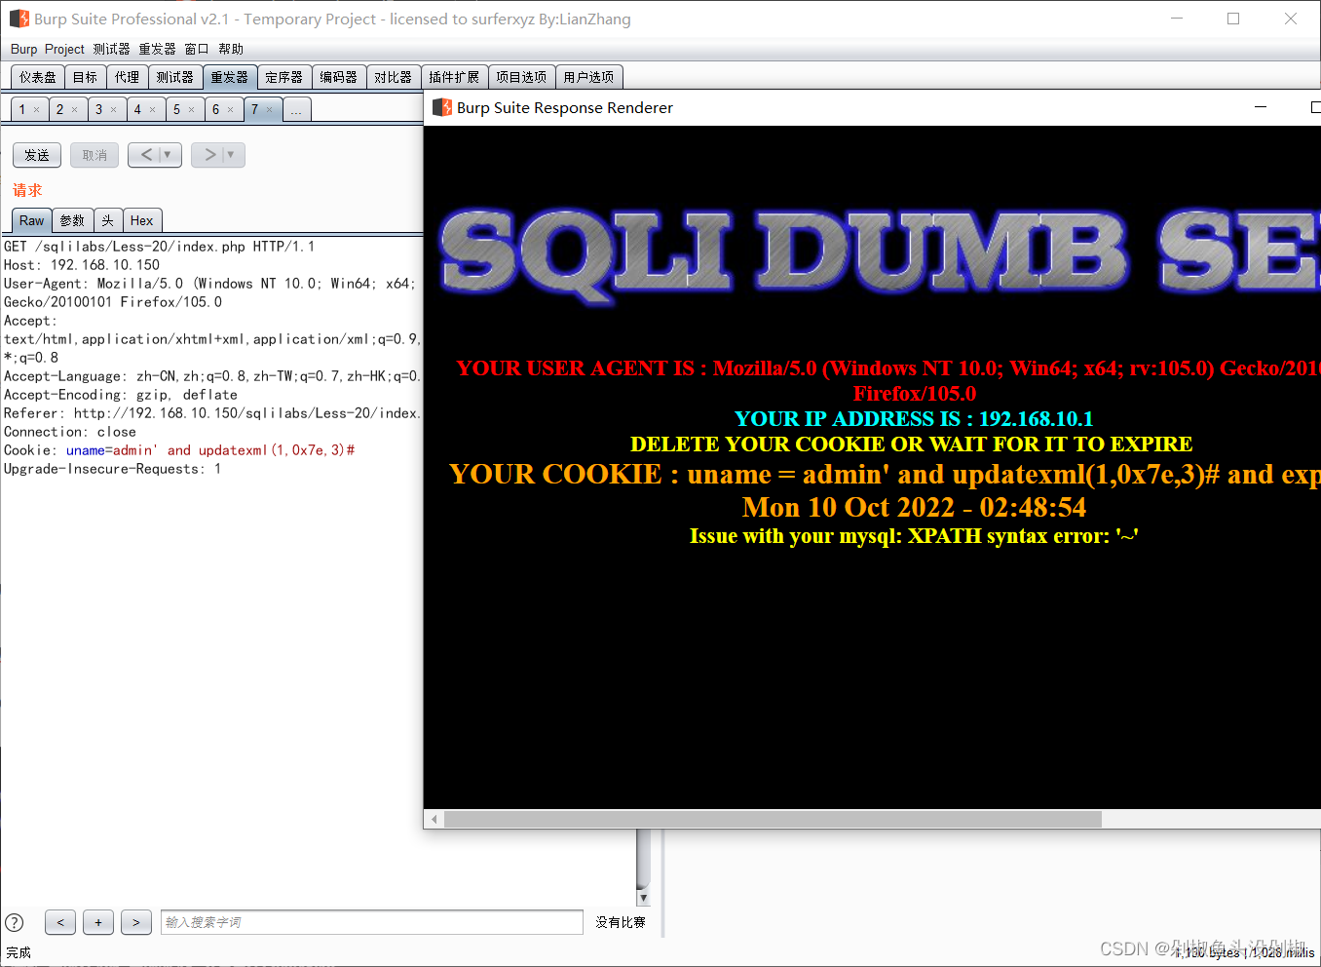This screenshot has width=1321, height=967.
Task: Open the 重发器 menu in menu bar
Action: point(157,49)
